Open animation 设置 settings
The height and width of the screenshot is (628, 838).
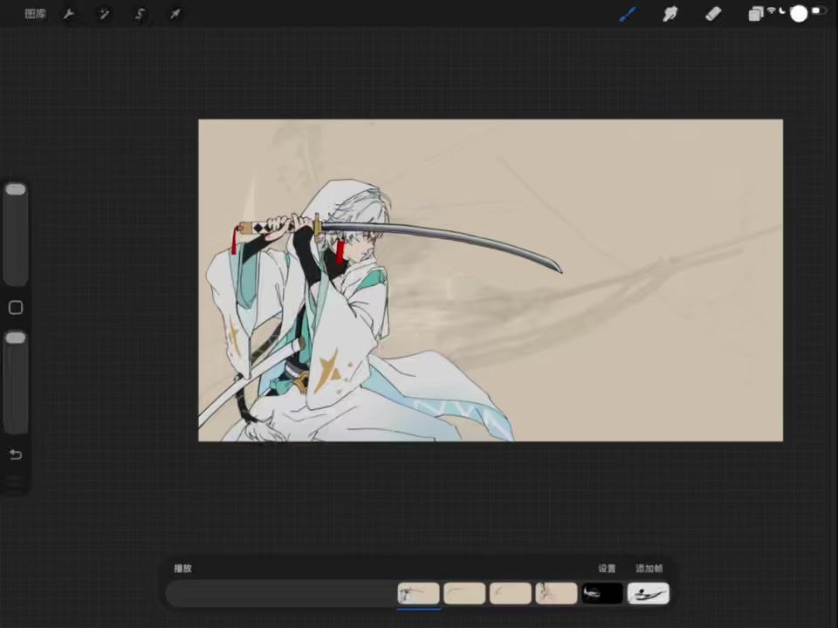607,569
